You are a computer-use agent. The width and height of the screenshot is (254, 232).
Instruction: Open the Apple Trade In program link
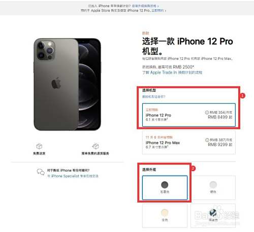pyautogui.click(x=172, y=73)
